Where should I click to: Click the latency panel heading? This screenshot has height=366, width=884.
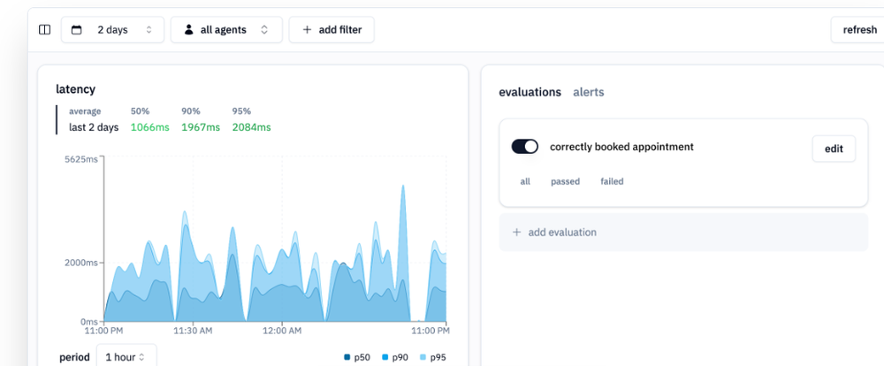click(x=75, y=89)
